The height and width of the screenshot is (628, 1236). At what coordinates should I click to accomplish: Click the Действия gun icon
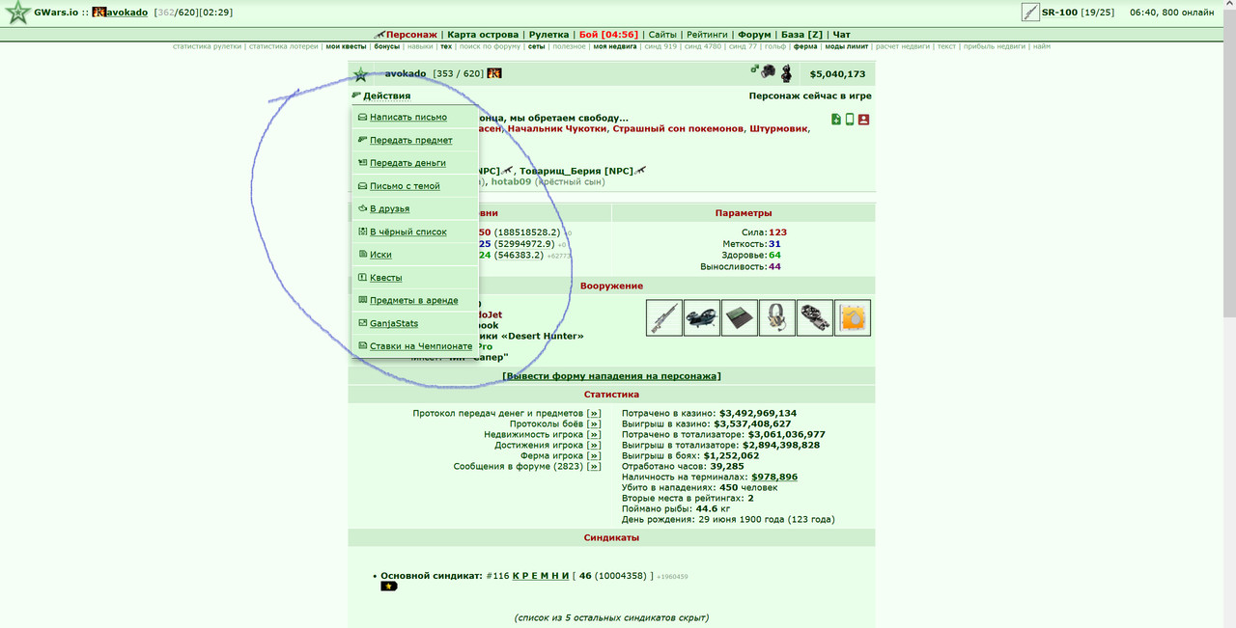pyautogui.click(x=356, y=96)
